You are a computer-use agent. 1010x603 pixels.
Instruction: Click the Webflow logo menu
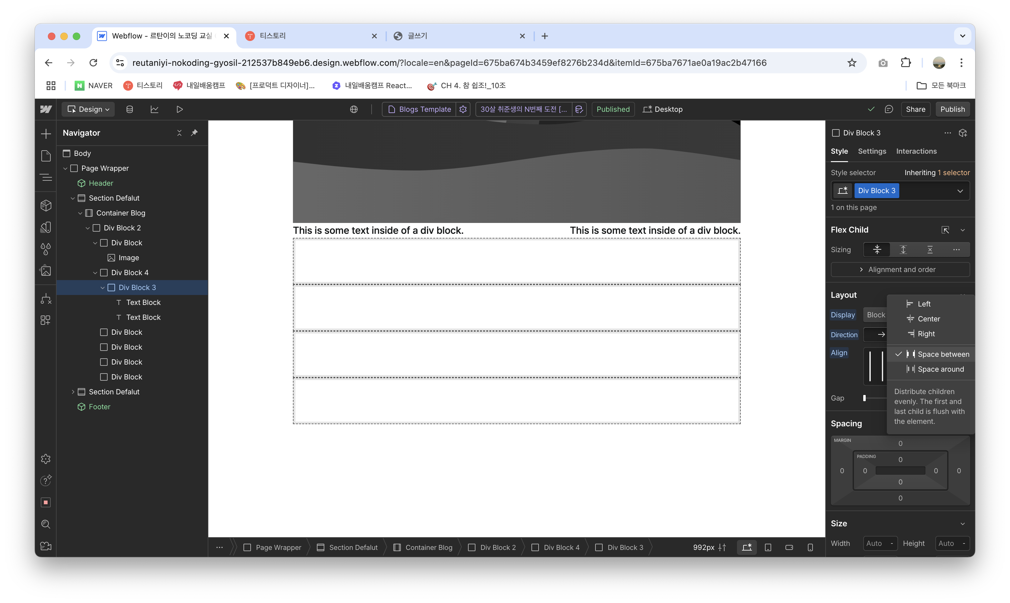(46, 109)
